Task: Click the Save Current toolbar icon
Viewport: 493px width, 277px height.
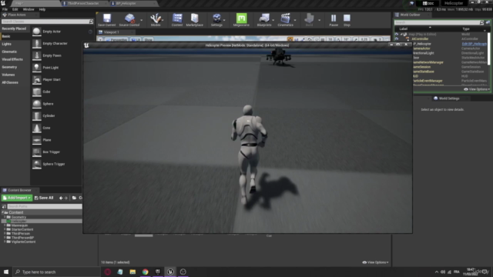Action: [107, 20]
